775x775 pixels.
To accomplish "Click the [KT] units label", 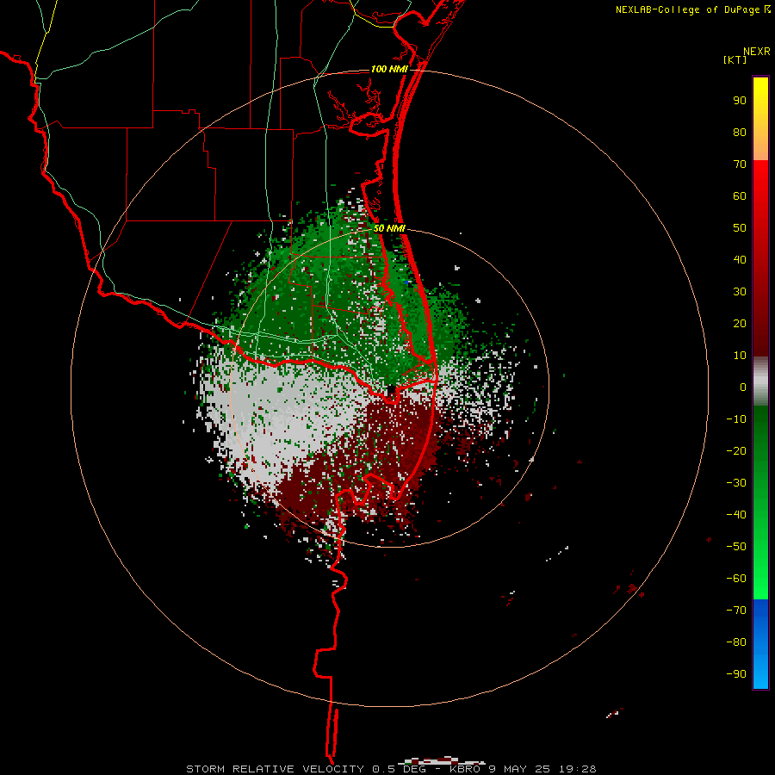I will [x=735, y=59].
